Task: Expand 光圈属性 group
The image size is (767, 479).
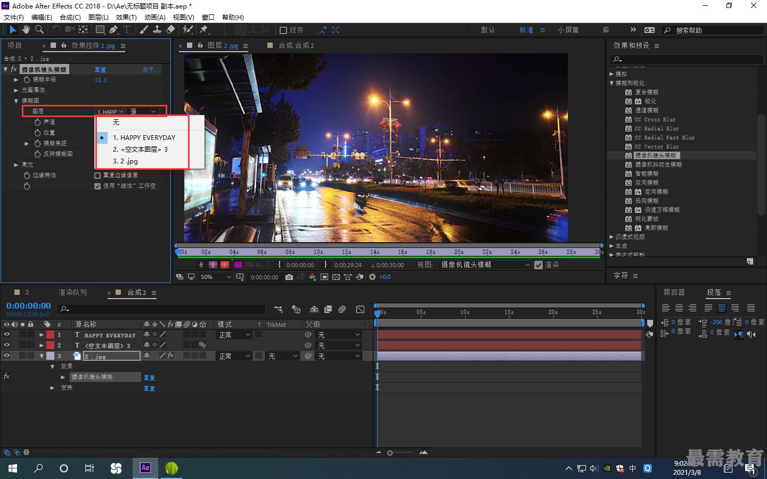Action: point(17,90)
